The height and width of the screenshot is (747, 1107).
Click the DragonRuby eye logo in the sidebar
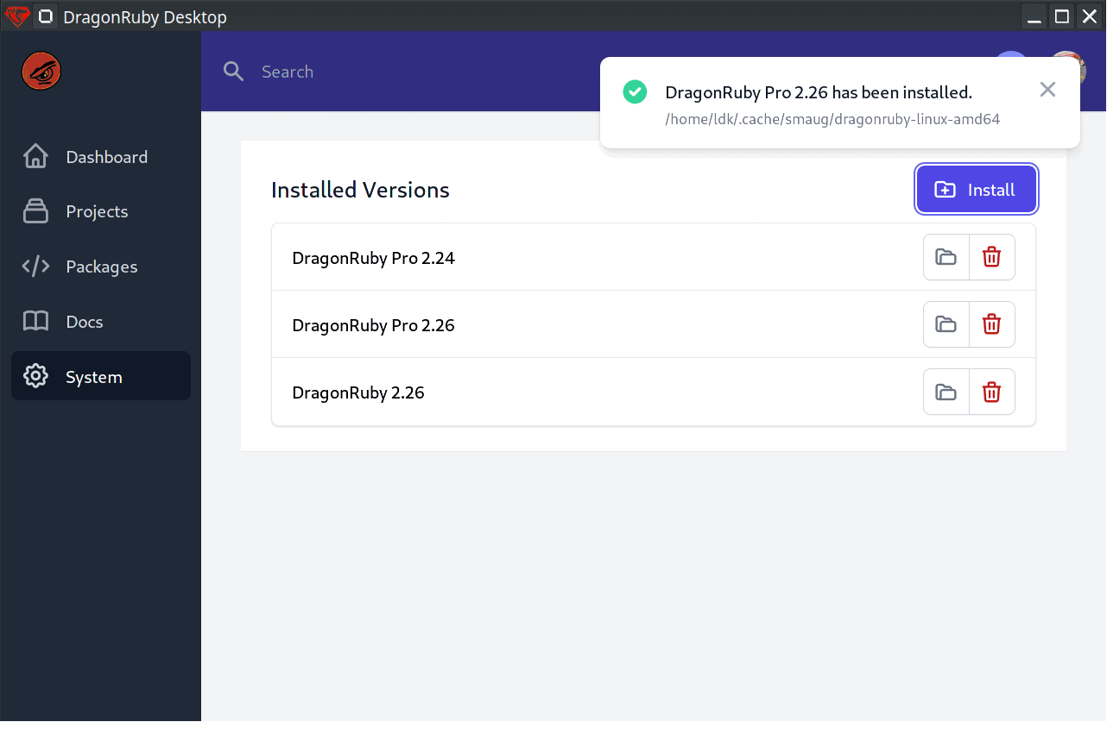click(41, 71)
